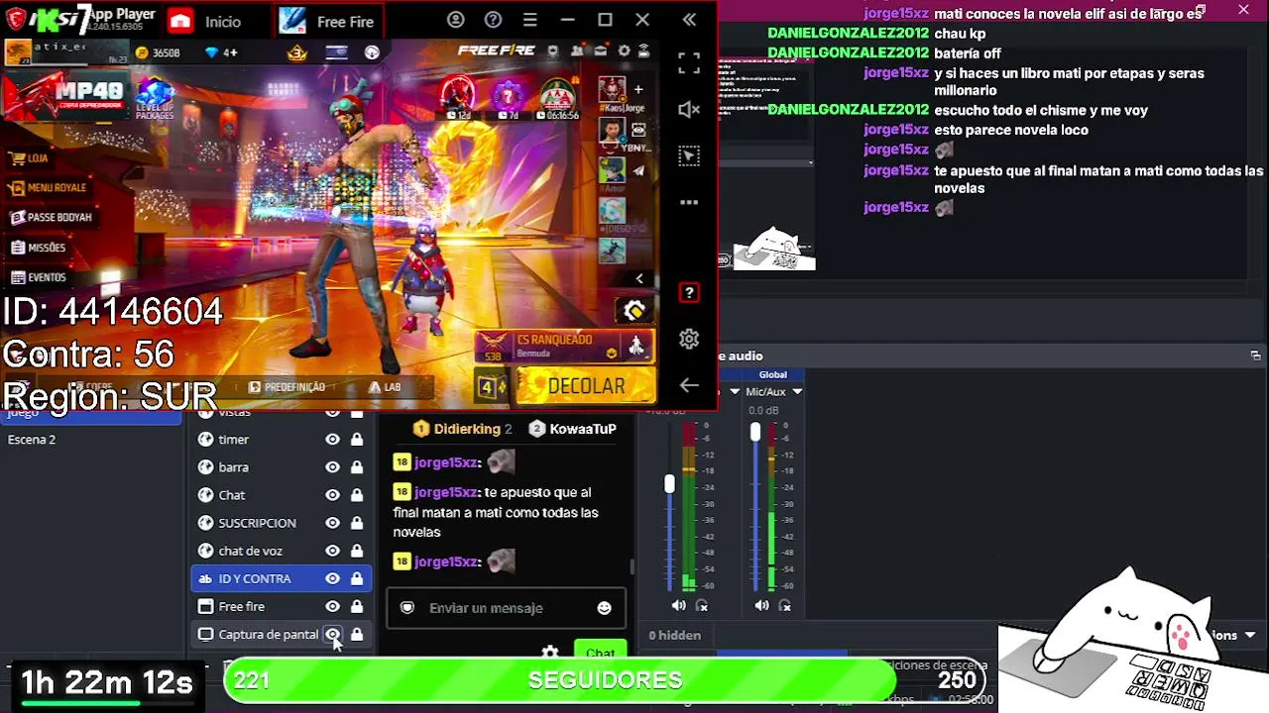The width and height of the screenshot is (1269, 713).
Task: Click the green Chat send button
Action: point(600,653)
